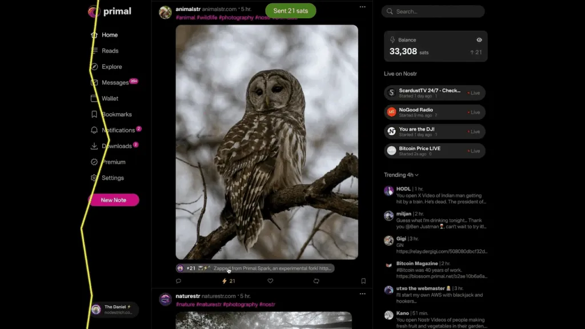Image resolution: width=585 pixels, height=329 pixels.
Task: Click the reply comment icon under owl post
Action: pyautogui.click(x=178, y=281)
